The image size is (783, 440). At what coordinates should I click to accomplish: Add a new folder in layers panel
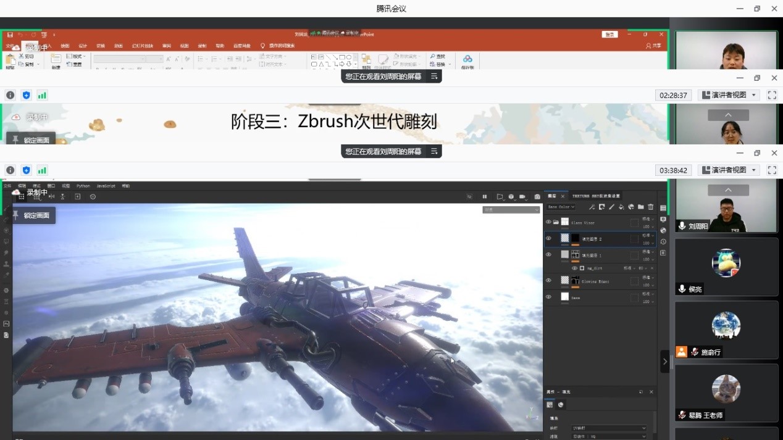pyautogui.click(x=641, y=207)
